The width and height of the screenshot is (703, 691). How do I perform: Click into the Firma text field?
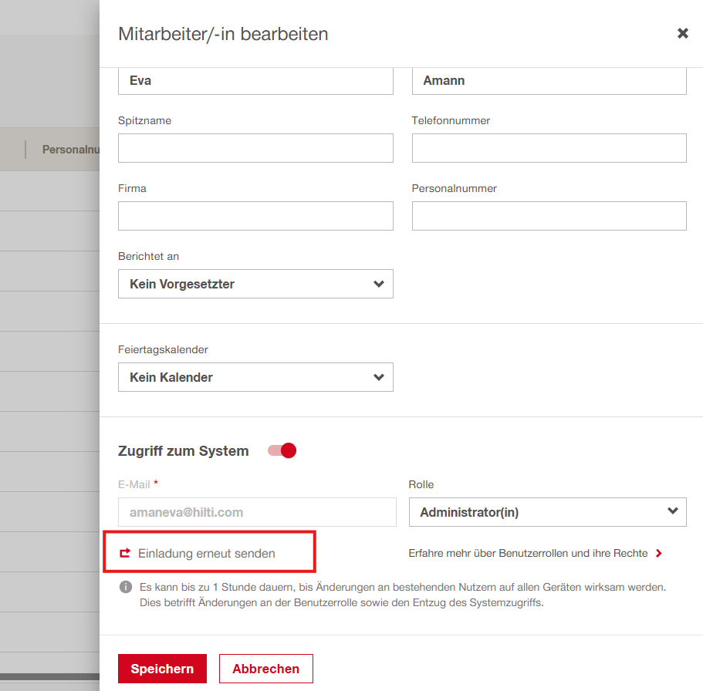(x=255, y=216)
